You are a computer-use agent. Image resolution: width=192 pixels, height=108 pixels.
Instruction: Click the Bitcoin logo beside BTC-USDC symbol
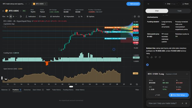point(6,11)
